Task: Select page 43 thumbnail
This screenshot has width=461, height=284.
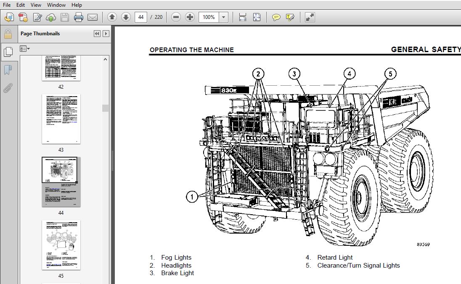Action: click(61, 119)
